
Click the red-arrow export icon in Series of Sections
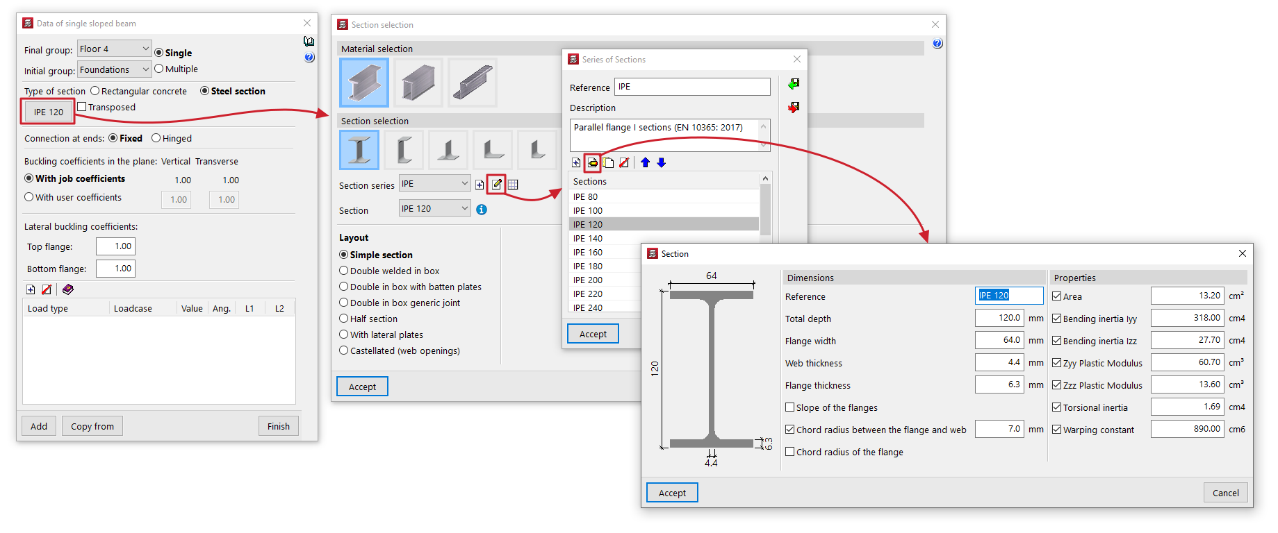[x=794, y=108]
